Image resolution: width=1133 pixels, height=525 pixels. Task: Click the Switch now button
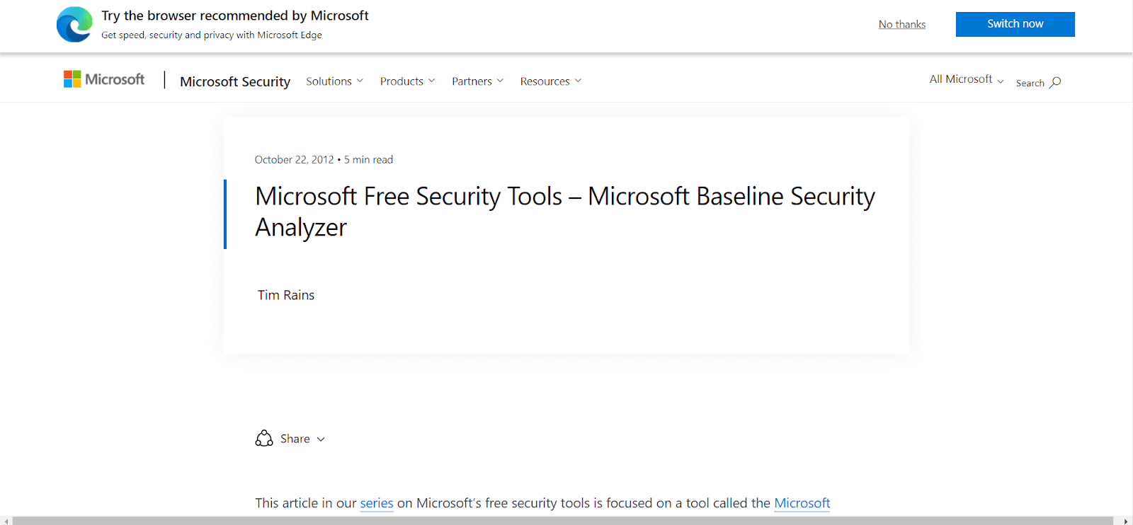(1015, 24)
